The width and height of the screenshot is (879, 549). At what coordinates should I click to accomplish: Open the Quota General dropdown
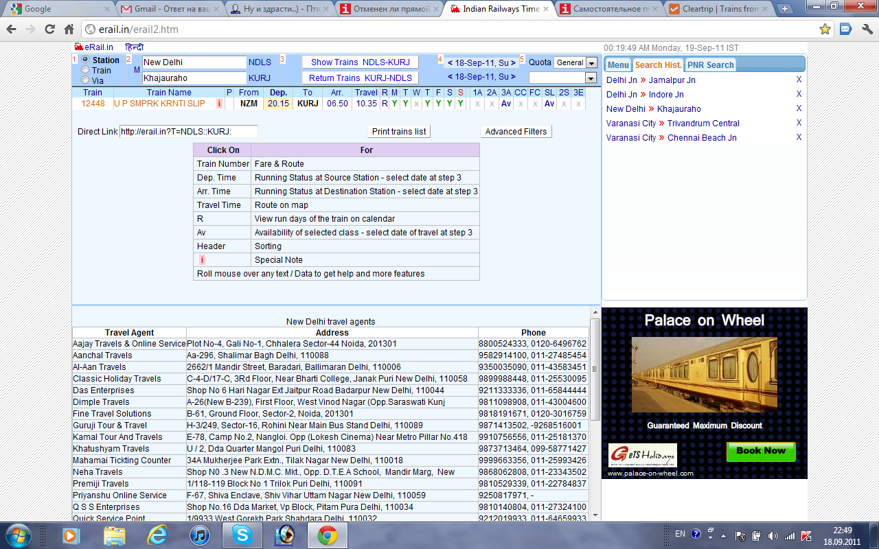(575, 62)
